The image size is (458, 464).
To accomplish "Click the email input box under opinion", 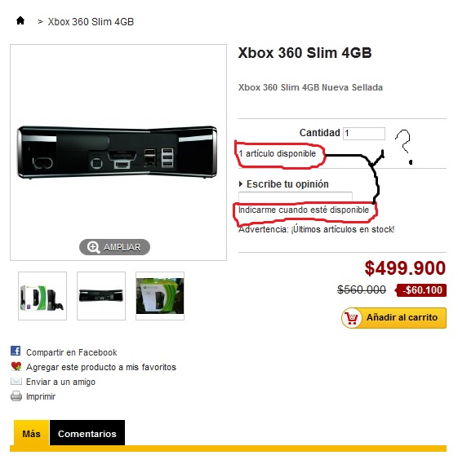I will tap(296, 197).
